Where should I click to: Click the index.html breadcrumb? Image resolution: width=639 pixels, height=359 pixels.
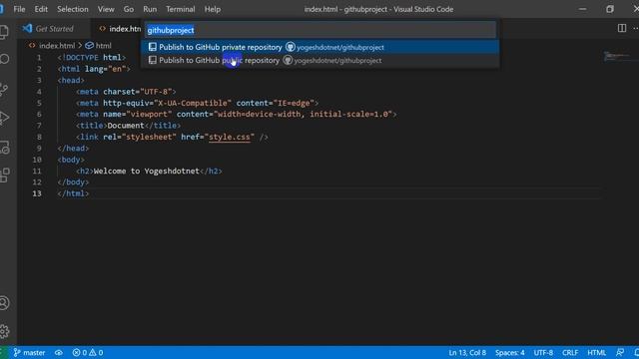(x=57, y=46)
